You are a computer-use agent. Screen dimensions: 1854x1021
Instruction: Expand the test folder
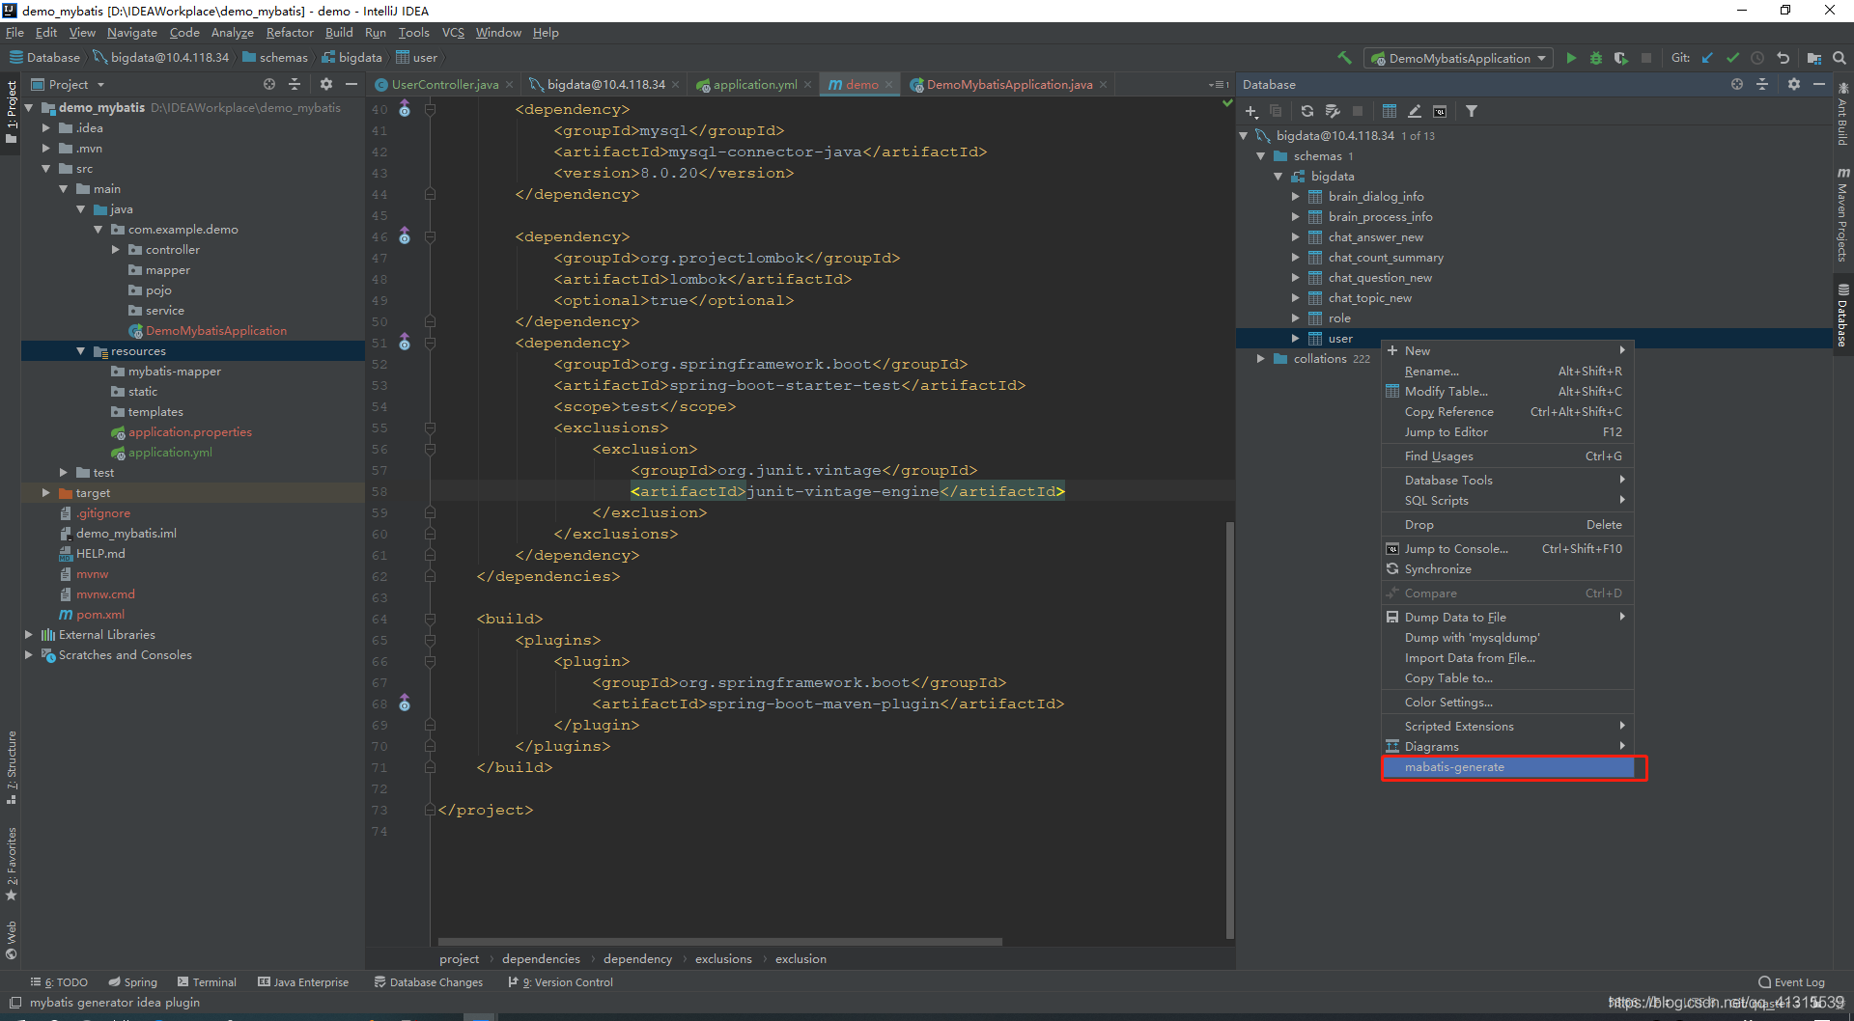click(63, 473)
